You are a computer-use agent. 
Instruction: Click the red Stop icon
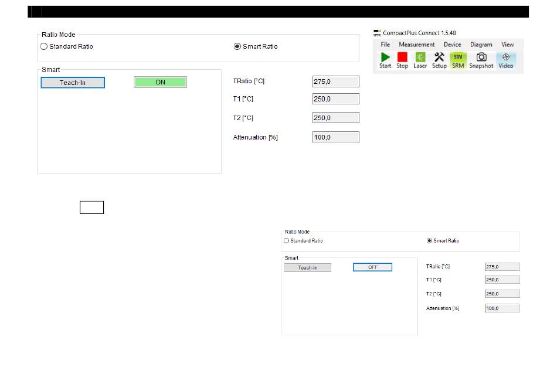(x=402, y=57)
